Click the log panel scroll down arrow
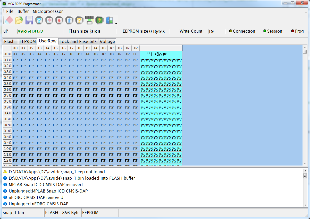The width and height of the screenshot is (310, 219). point(305,205)
